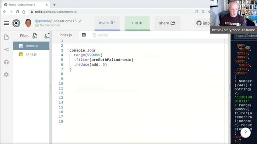Click '.reduce' on code line 6
The width and height of the screenshot is (257, 144).
pos(82,65)
